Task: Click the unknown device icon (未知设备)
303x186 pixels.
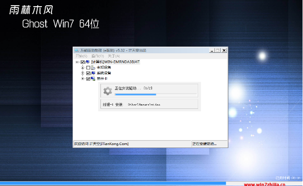Action: [93, 68]
